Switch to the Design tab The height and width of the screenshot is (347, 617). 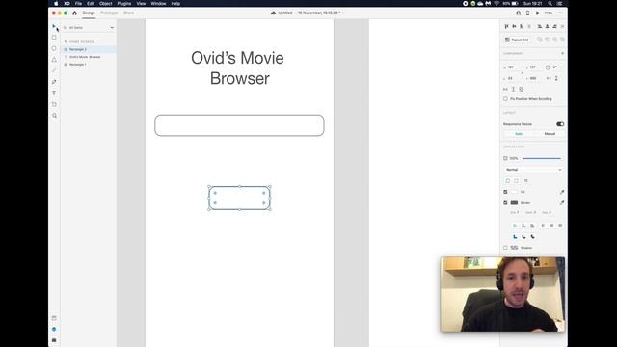pyautogui.click(x=89, y=13)
